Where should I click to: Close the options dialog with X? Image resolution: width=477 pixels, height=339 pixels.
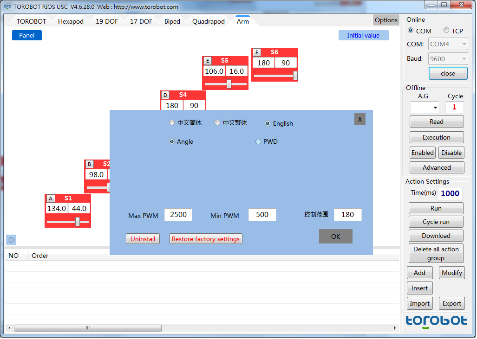pos(360,119)
